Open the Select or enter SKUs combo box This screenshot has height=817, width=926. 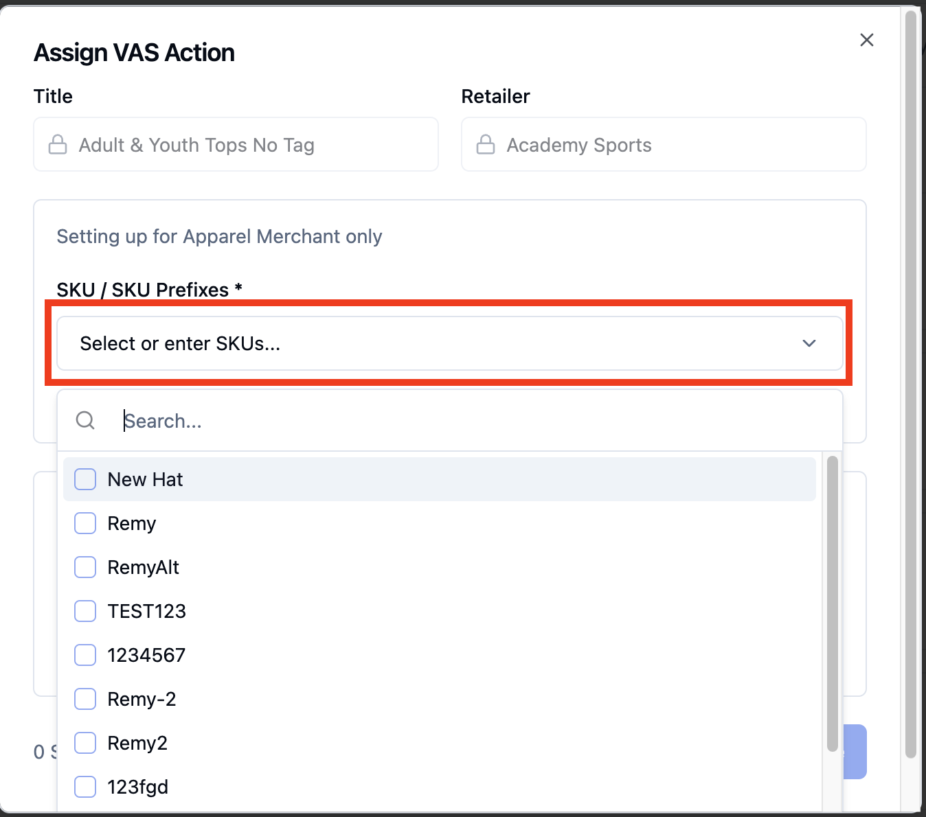click(x=450, y=343)
